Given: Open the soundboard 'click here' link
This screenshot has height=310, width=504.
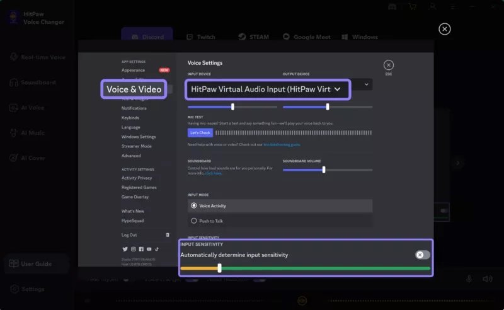Looking at the screenshot, I should (213, 173).
